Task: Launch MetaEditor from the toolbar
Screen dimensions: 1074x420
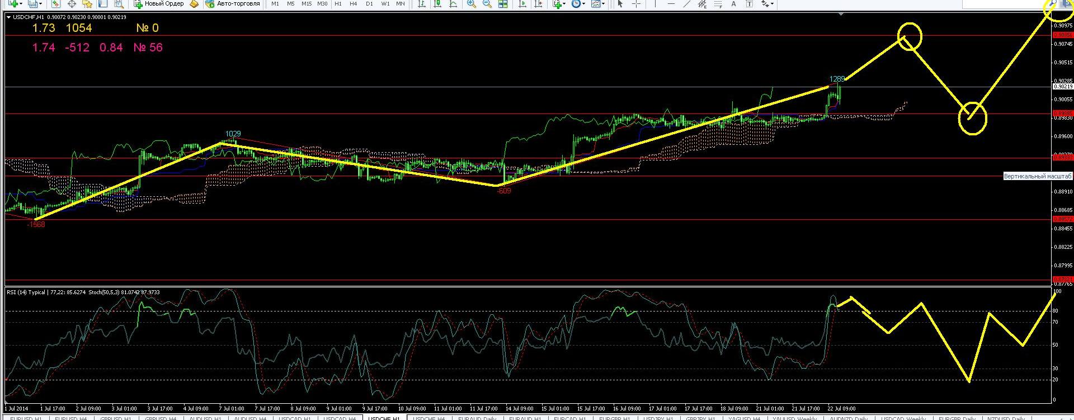Action: (194, 4)
